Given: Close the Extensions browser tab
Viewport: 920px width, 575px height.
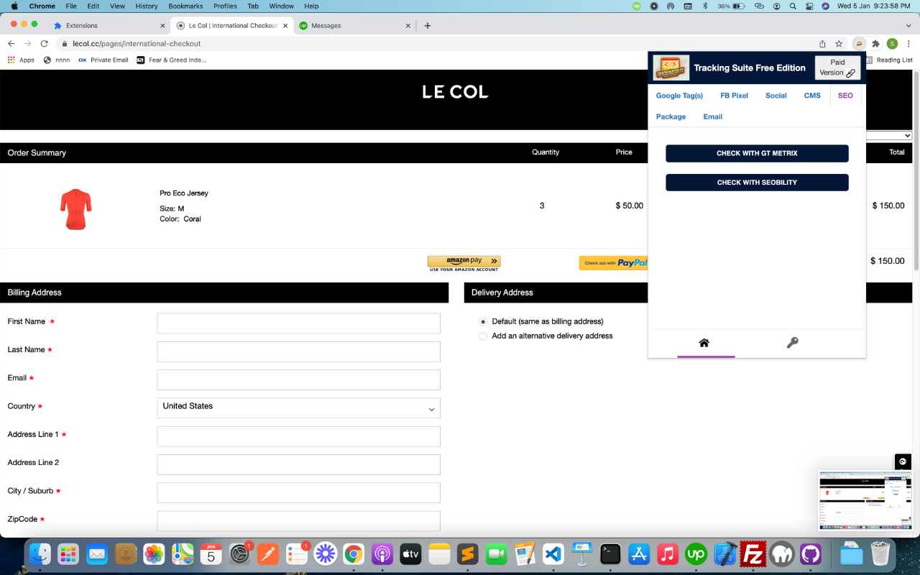Looking at the screenshot, I should coord(162,25).
